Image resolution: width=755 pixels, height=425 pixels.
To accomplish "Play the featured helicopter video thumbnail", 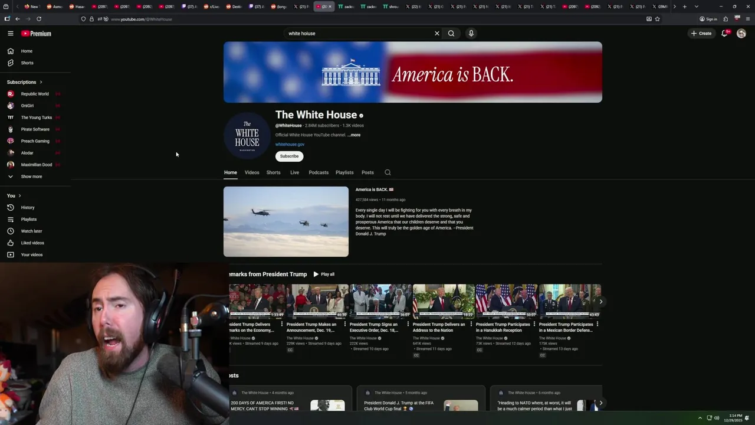I will pos(286,221).
